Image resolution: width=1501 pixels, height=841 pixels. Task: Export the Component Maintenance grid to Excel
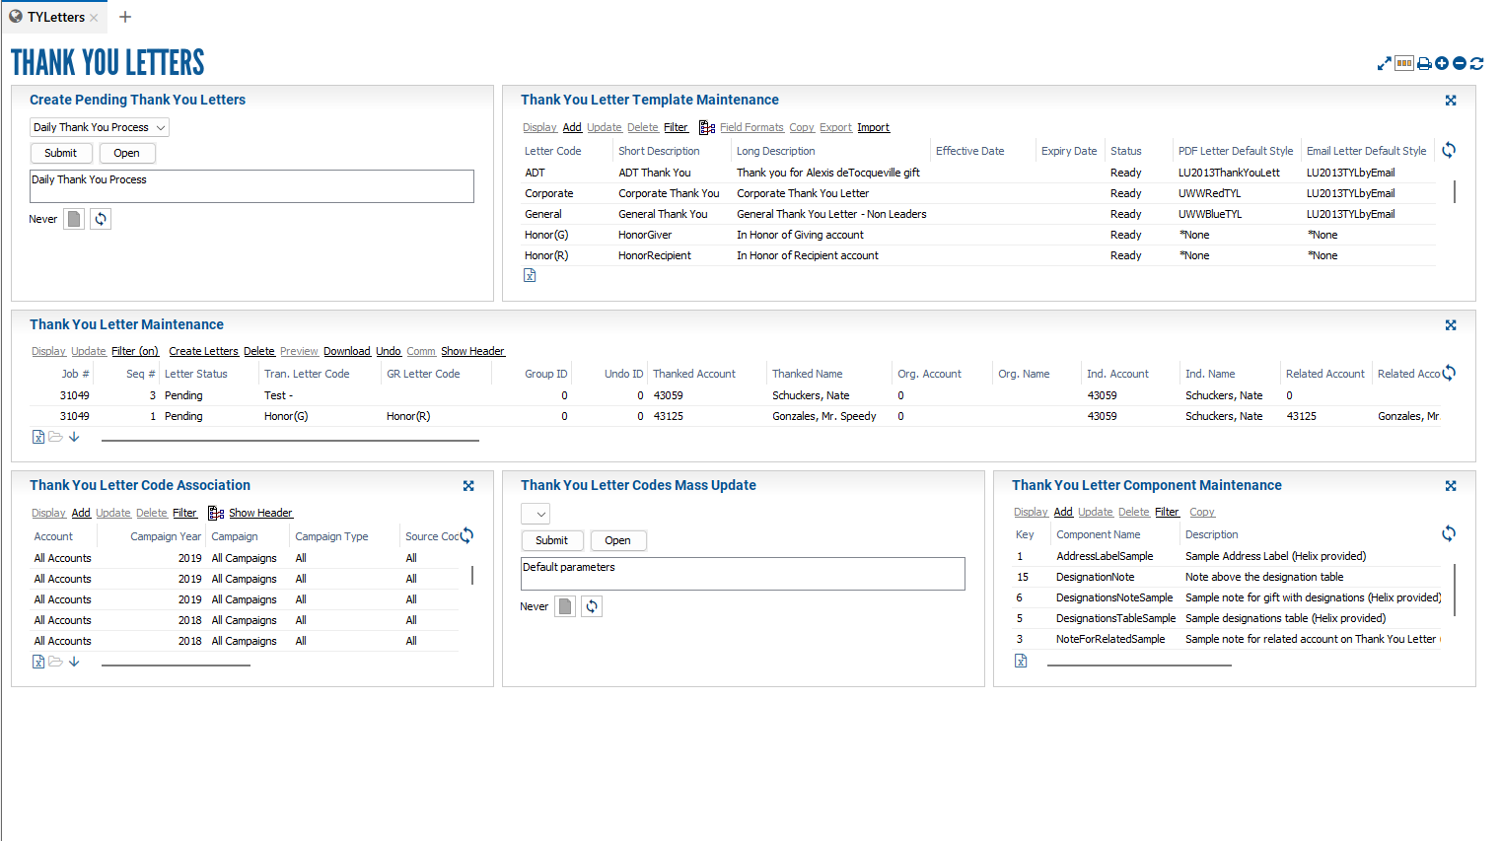click(1021, 661)
